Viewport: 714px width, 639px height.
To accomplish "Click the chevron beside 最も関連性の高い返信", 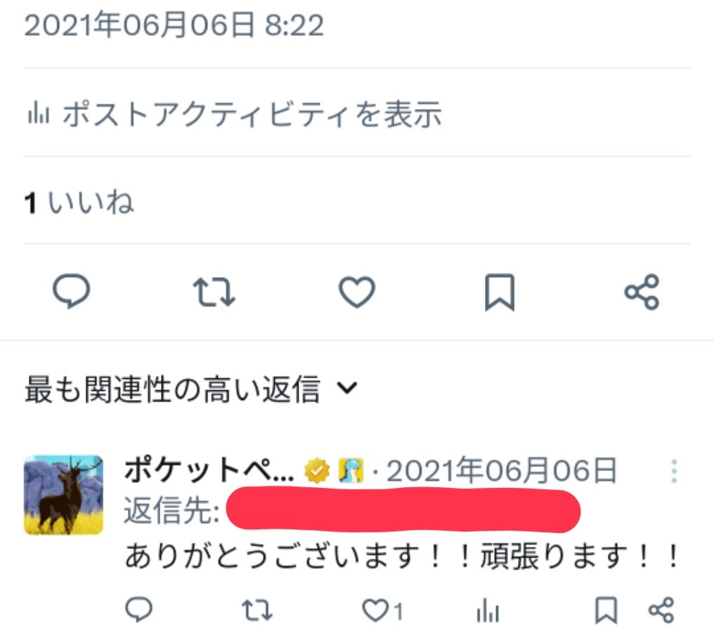I will 347,388.
